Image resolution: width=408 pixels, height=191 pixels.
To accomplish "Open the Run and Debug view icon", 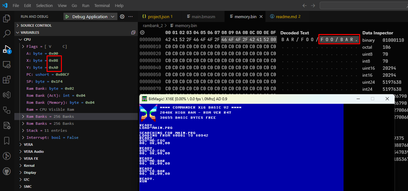I will click(x=7, y=49).
